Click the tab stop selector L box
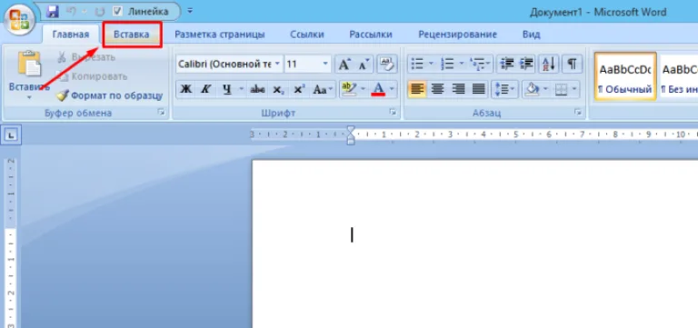Image resolution: width=698 pixels, height=328 pixels. [12, 134]
